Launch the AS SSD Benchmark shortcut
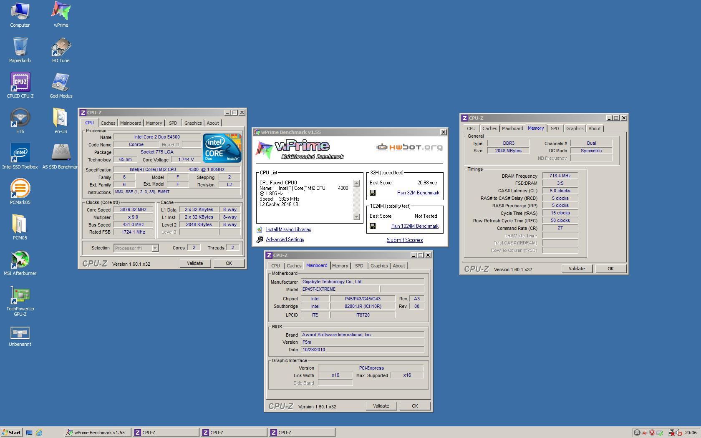 point(61,156)
